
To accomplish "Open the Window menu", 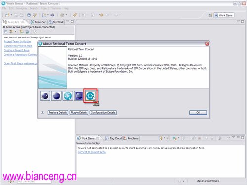I will pyautogui.click(x=56, y=8).
